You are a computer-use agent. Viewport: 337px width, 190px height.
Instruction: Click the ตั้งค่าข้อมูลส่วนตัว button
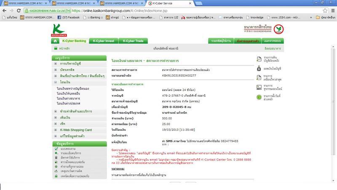[x=248, y=41]
